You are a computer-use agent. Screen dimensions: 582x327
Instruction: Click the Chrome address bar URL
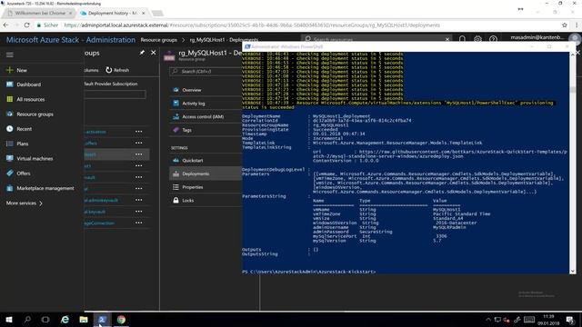[252, 25]
